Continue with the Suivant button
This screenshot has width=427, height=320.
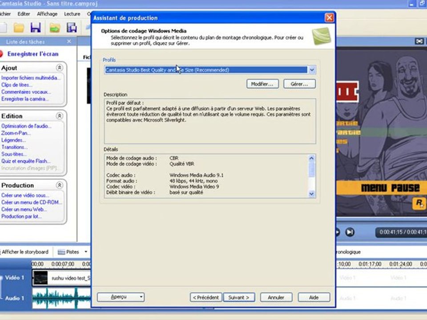pos(239,297)
